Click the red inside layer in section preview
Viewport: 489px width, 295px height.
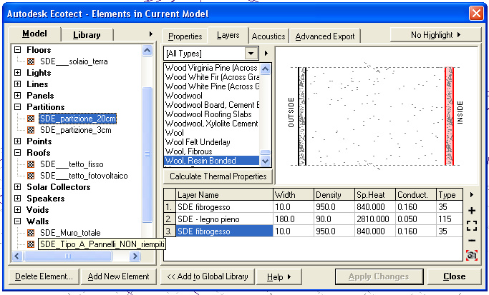click(x=449, y=116)
